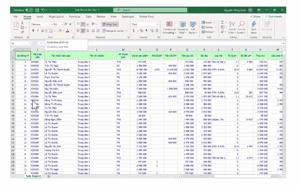Image resolution: width=300 pixels, height=187 pixels.
Task: Click the Data Ideas lightning icon
Action: click(254, 28)
